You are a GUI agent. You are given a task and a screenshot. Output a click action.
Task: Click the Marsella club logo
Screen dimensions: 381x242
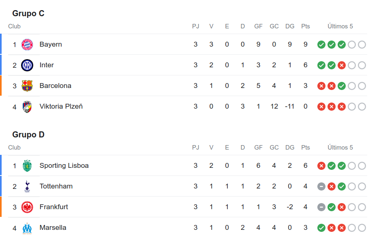27,228
